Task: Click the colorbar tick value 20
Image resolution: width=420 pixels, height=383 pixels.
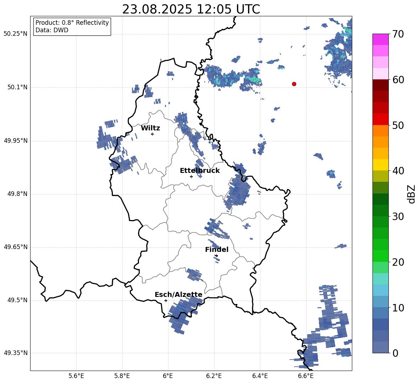Action: pos(398,262)
